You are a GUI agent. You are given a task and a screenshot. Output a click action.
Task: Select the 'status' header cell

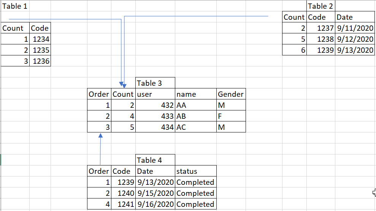[196, 171]
